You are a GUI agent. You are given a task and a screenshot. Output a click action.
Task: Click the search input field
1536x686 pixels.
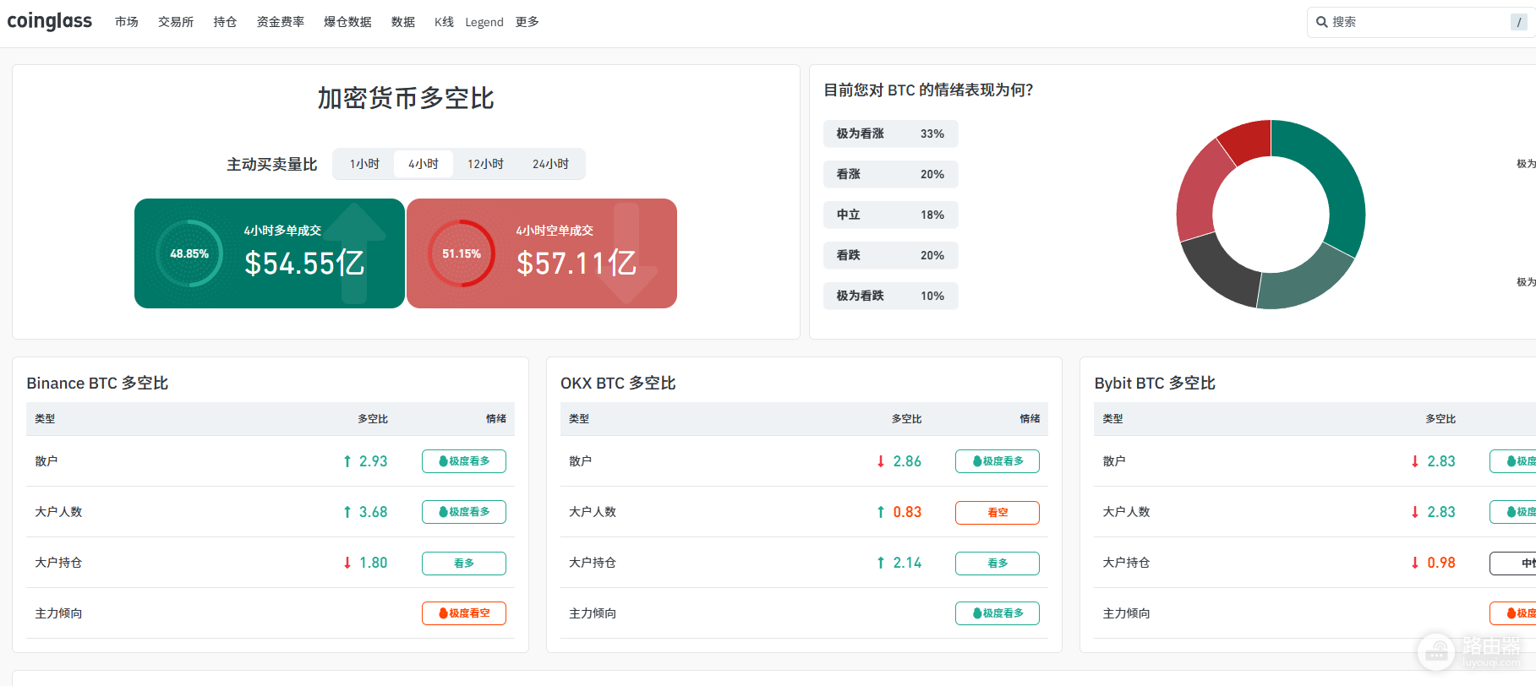(x=1421, y=22)
